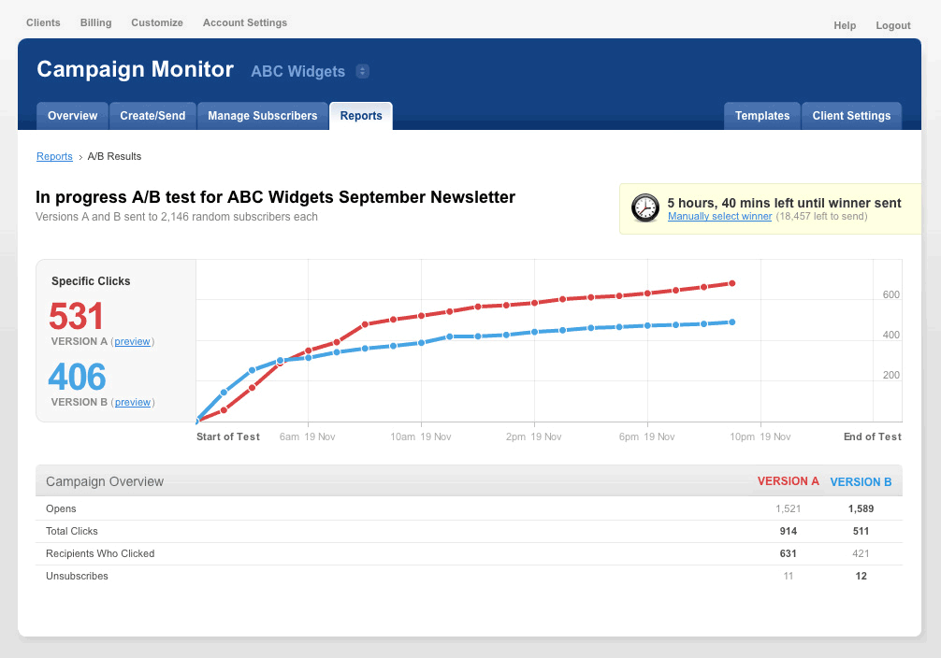Click the last red data point on chart

pyautogui.click(x=731, y=283)
